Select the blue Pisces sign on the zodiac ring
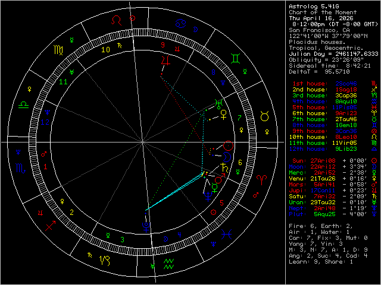Screen dimensions: 381x285 (226, 235)
